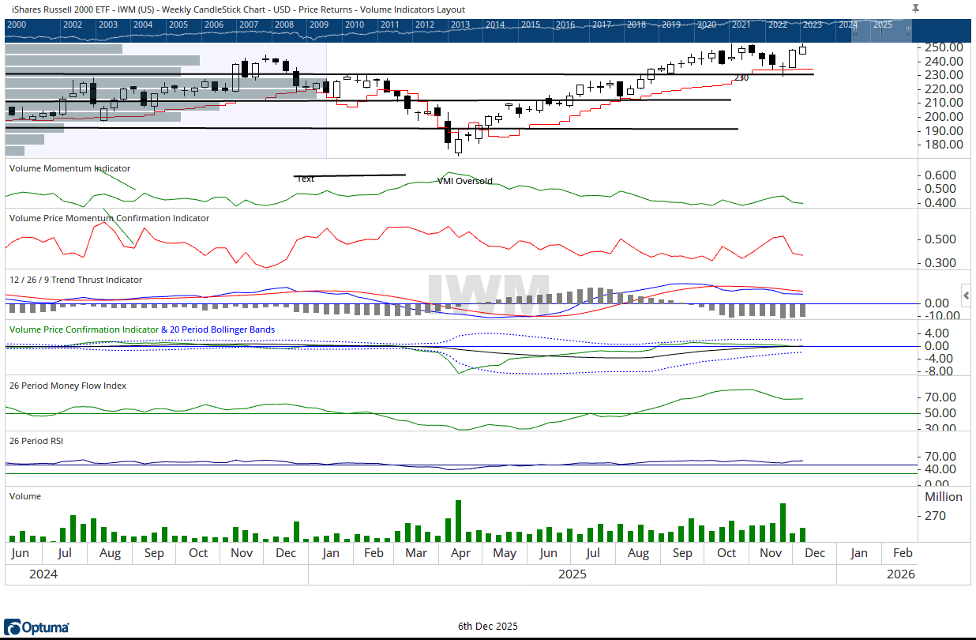Screen dimensions: 976x640
Task: Select the year 2013 in the overview timeline
Action: coord(460,24)
